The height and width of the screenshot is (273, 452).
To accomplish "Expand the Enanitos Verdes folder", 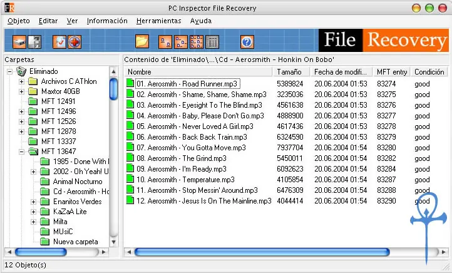I will click(x=33, y=202).
